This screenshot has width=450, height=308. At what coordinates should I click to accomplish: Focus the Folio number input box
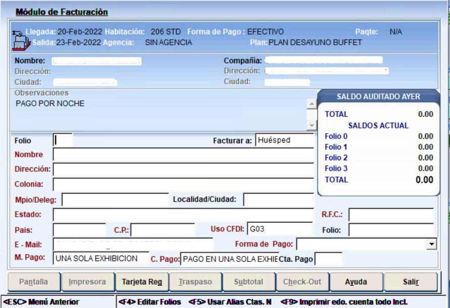[63, 140]
